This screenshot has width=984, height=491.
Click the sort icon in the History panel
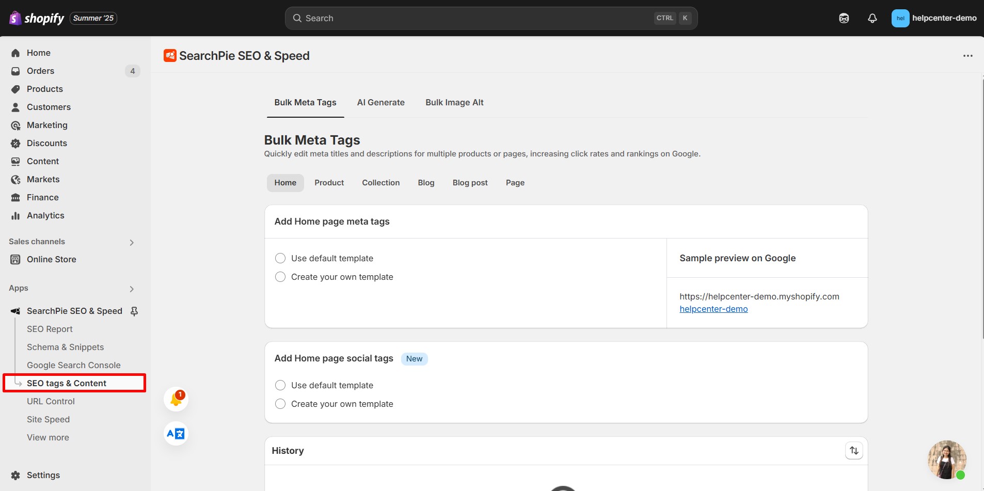coord(854,450)
